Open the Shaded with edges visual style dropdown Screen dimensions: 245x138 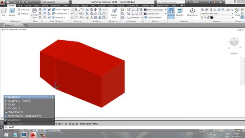[x=155, y=10]
